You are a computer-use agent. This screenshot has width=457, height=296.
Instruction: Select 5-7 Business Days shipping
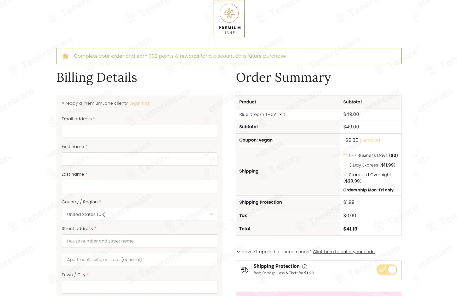click(345, 155)
